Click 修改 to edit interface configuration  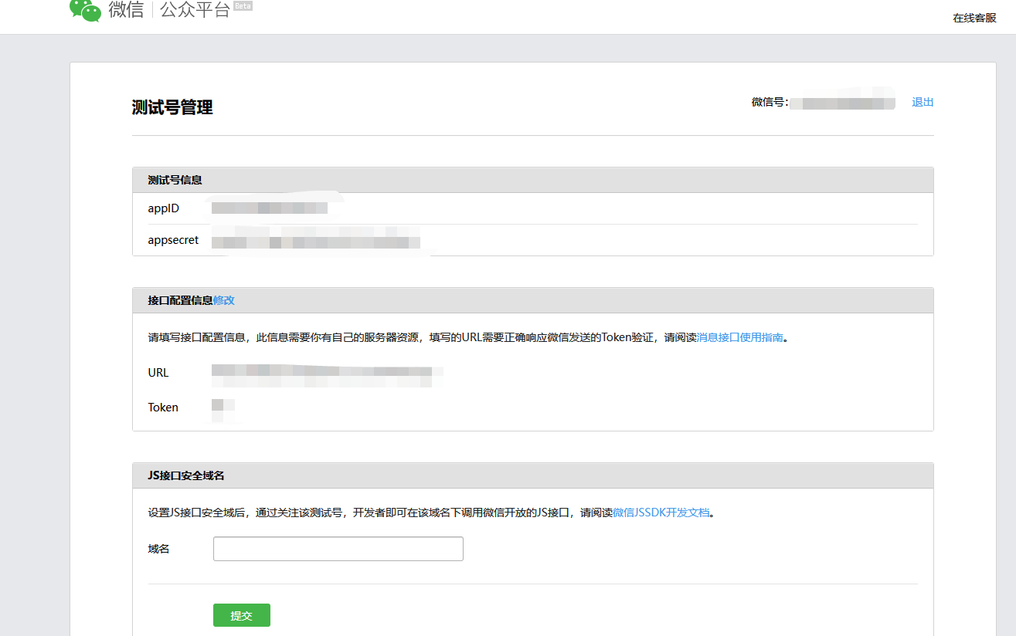(x=224, y=300)
